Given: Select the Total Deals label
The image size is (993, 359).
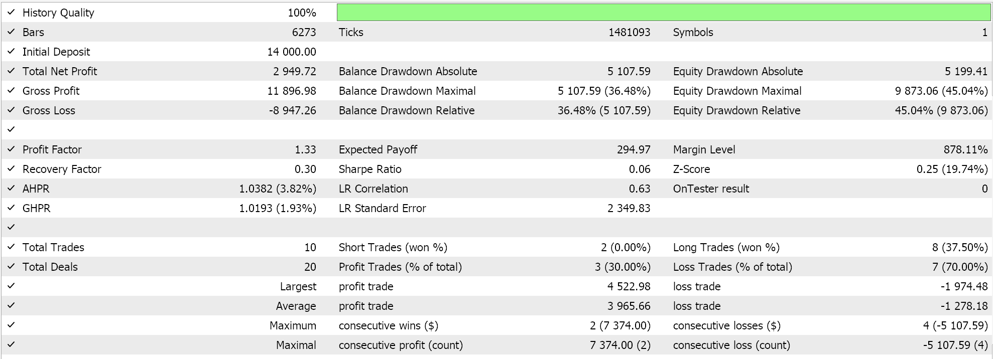Looking at the screenshot, I should pos(50,267).
